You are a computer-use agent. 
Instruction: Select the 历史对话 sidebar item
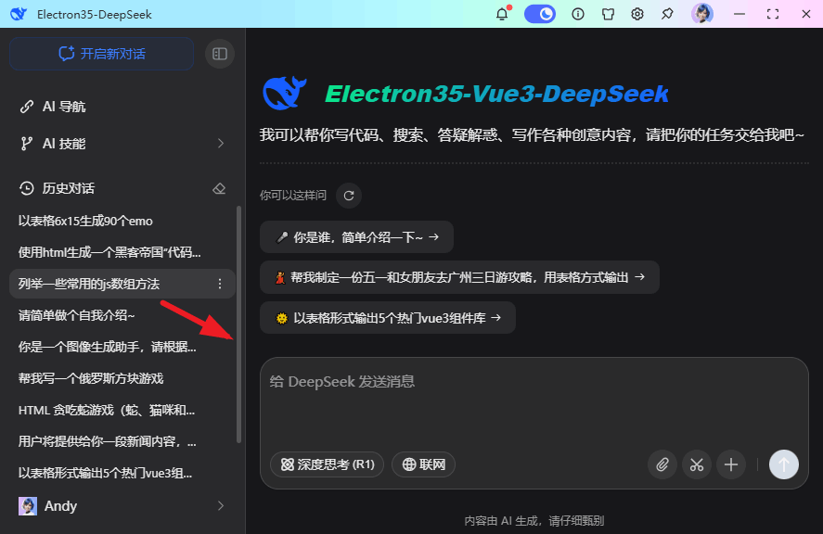click(70, 188)
